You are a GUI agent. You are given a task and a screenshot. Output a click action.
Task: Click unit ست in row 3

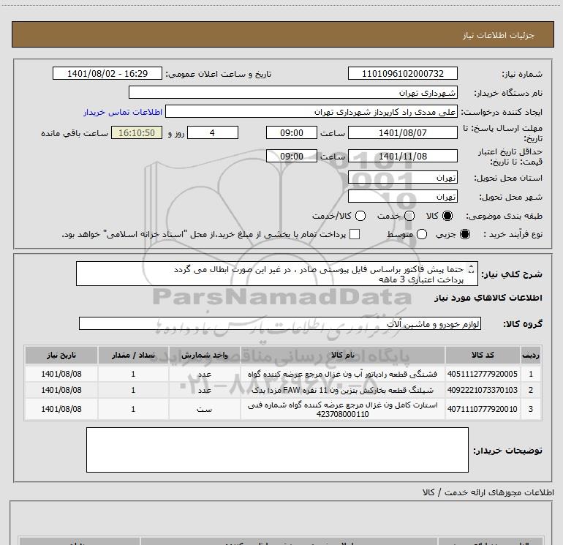click(204, 409)
